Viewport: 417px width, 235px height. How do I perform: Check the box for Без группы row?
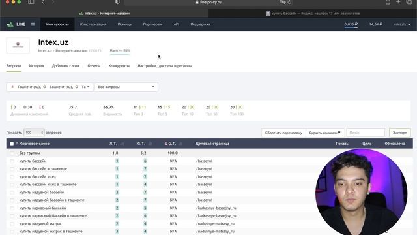coord(12,153)
